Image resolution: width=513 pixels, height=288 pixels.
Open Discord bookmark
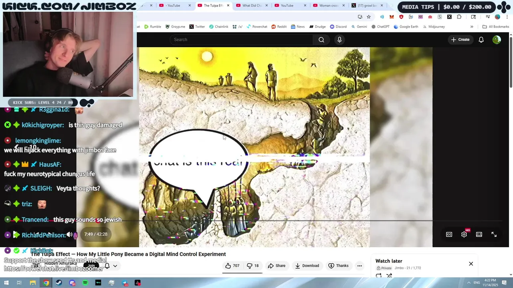pyautogui.click(x=338, y=27)
